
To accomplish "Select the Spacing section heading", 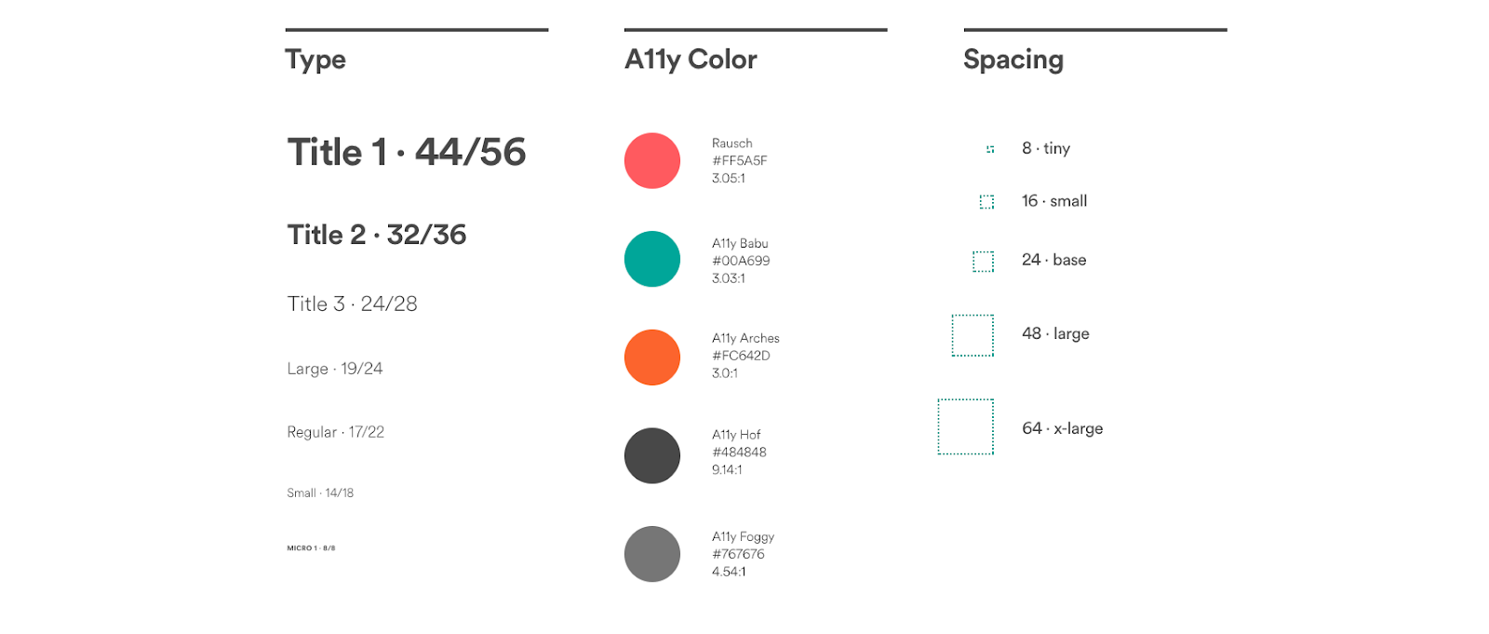I will (x=1013, y=61).
